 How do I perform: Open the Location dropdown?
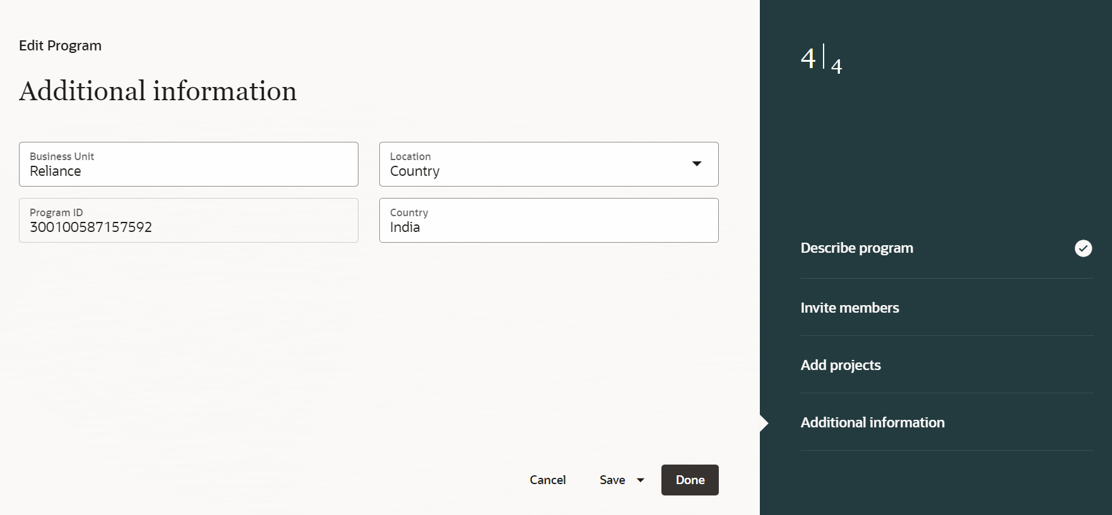[548, 164]
